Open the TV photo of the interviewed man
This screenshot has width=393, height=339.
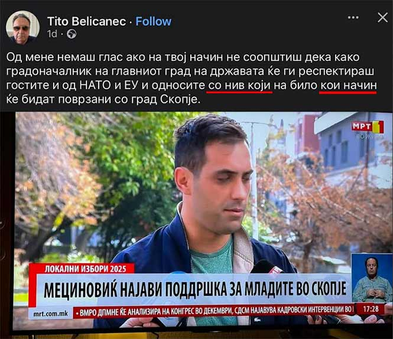200,220
